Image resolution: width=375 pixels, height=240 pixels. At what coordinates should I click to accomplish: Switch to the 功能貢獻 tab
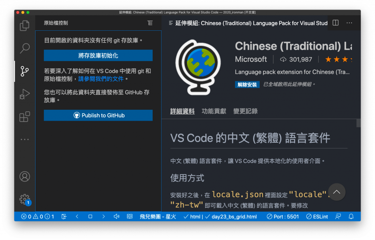pyautogui.click(x=214, y=111)
